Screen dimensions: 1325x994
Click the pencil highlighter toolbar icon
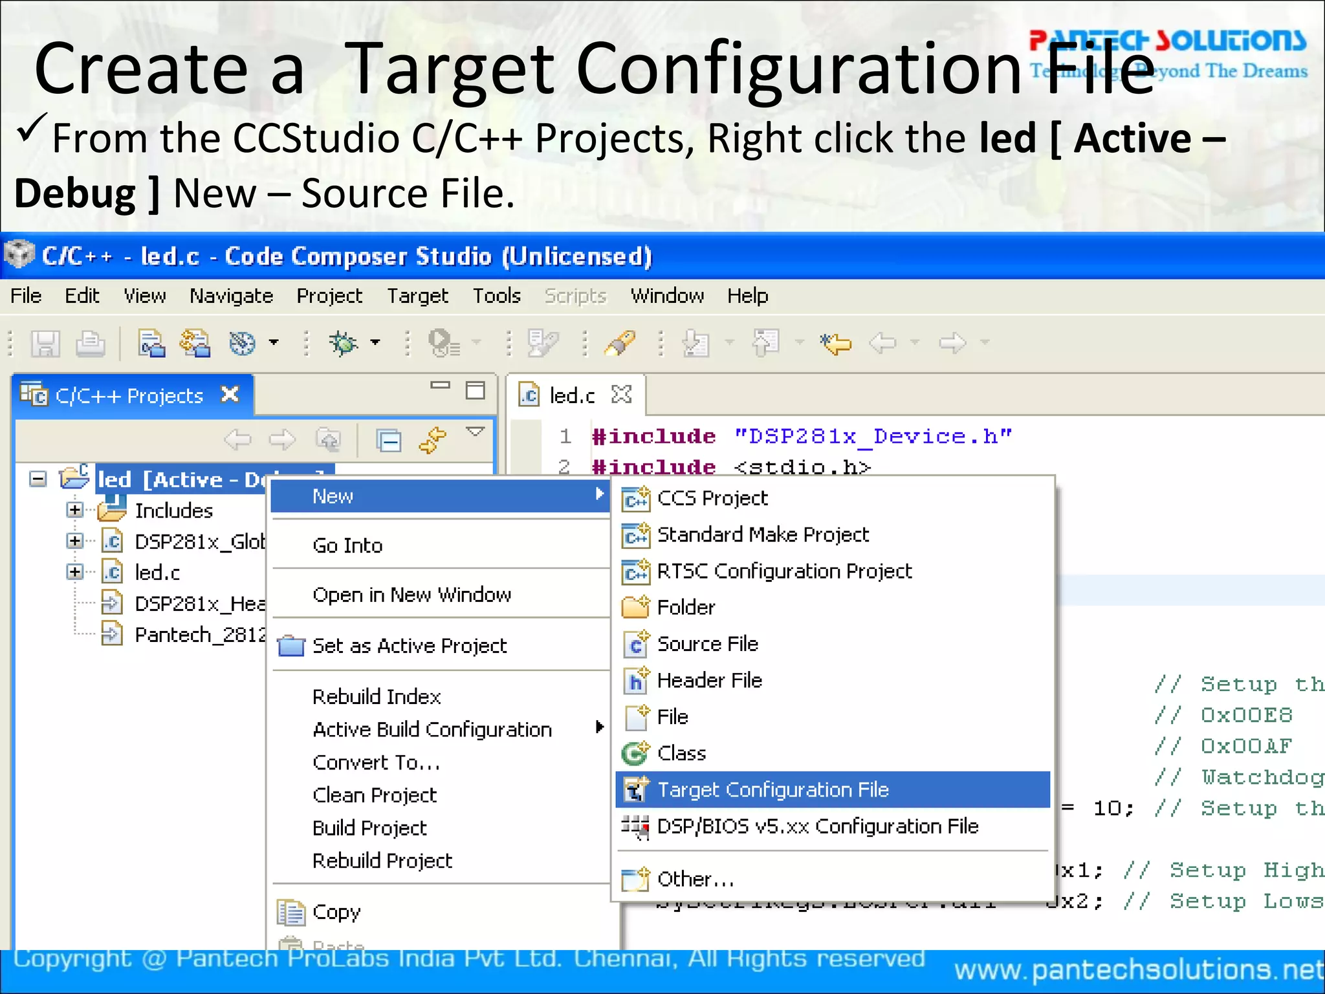pos(619,343)
